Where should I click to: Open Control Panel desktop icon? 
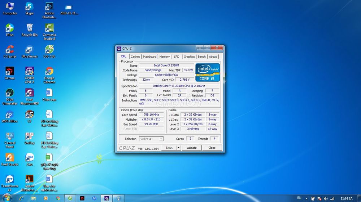[10, 140]
